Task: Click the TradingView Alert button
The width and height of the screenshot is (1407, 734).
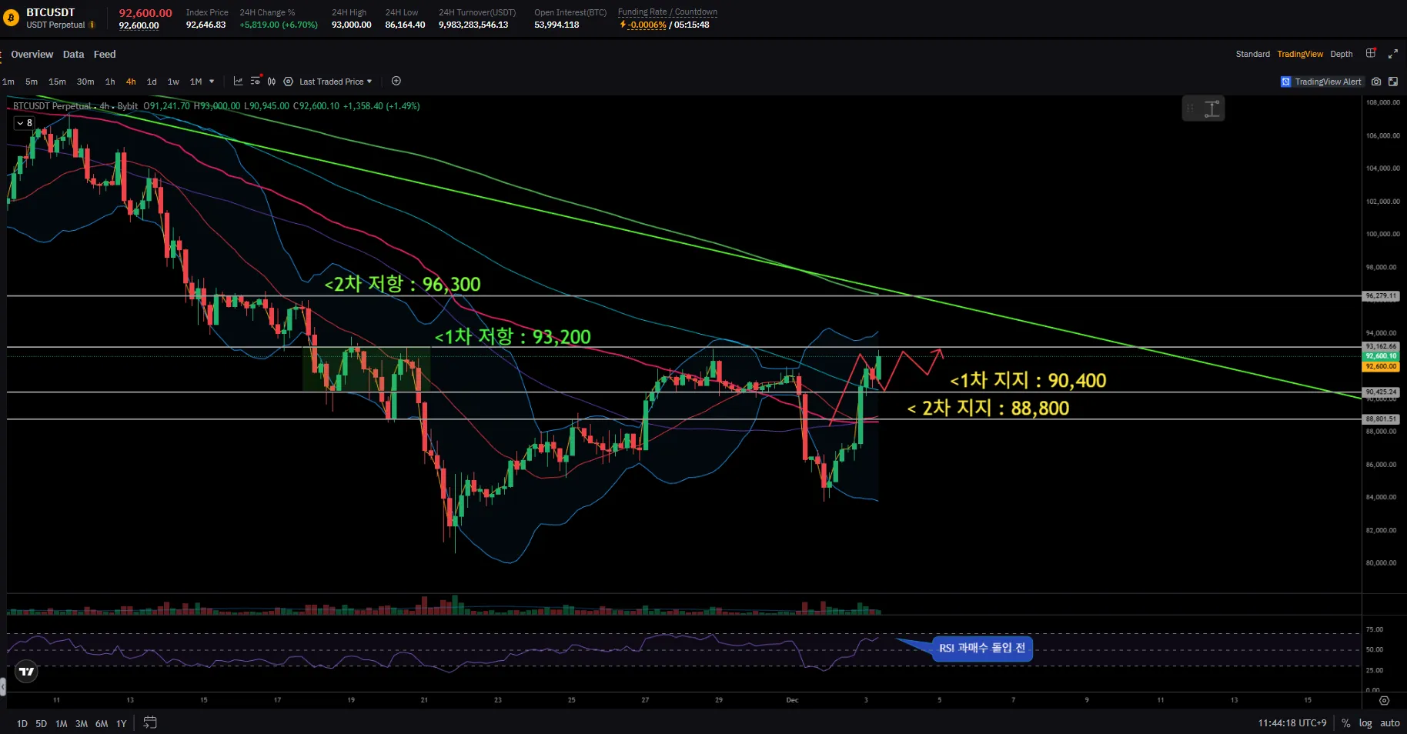Action: click(x=1321, y=82)
